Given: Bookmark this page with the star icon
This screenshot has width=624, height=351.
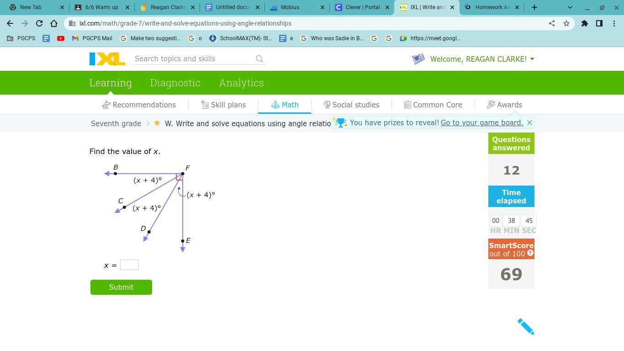Looking at the screenshot, I should point(566,23).
